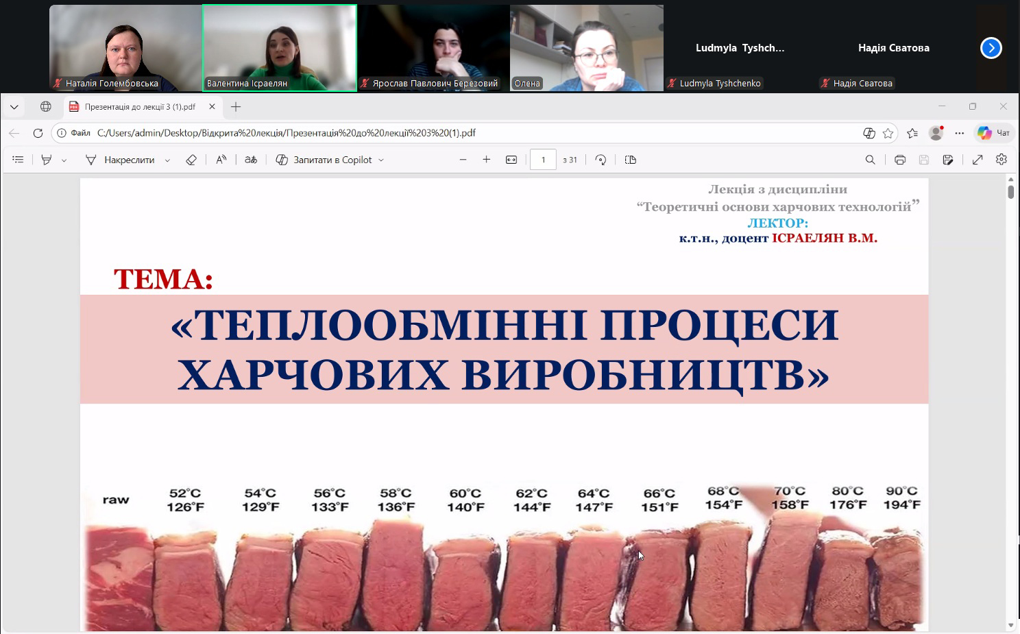The width and height of the screenshot is (1020, 634).
Task: Show next participants in video strip
Action: [x=991, y=48]
